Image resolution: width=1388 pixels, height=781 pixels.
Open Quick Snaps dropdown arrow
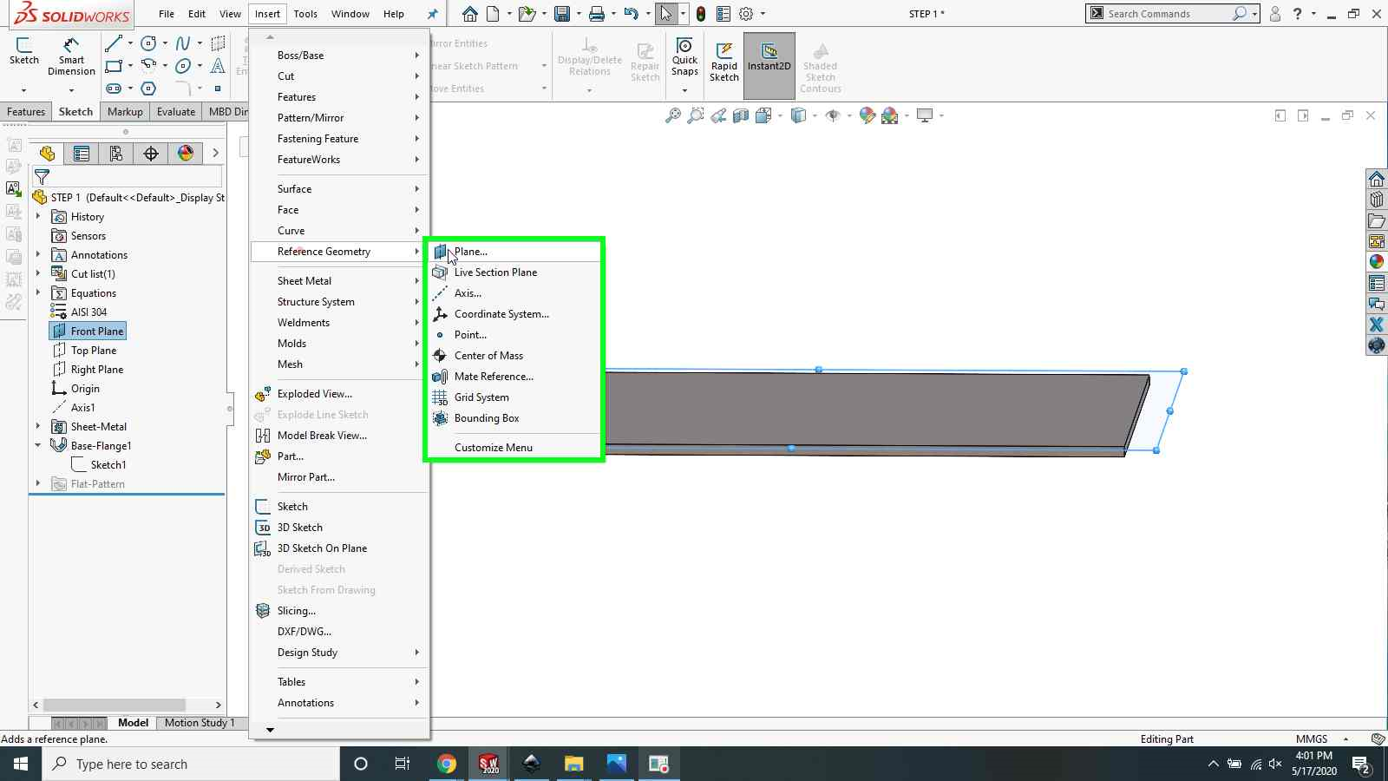pyautogui.click(x=684, y=90)
